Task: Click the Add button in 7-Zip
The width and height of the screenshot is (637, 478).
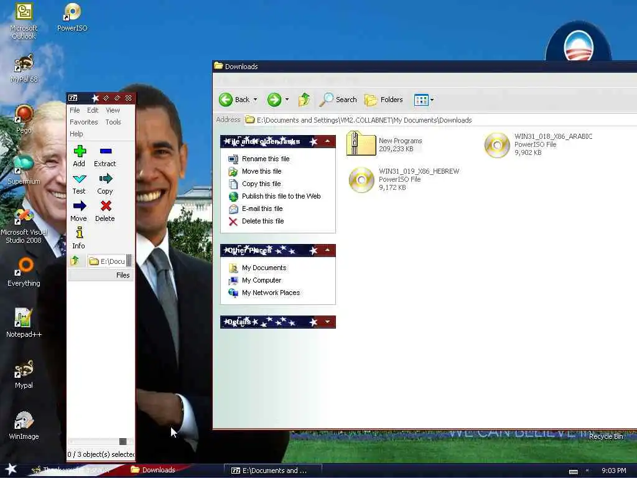Action: coord(79,156)
